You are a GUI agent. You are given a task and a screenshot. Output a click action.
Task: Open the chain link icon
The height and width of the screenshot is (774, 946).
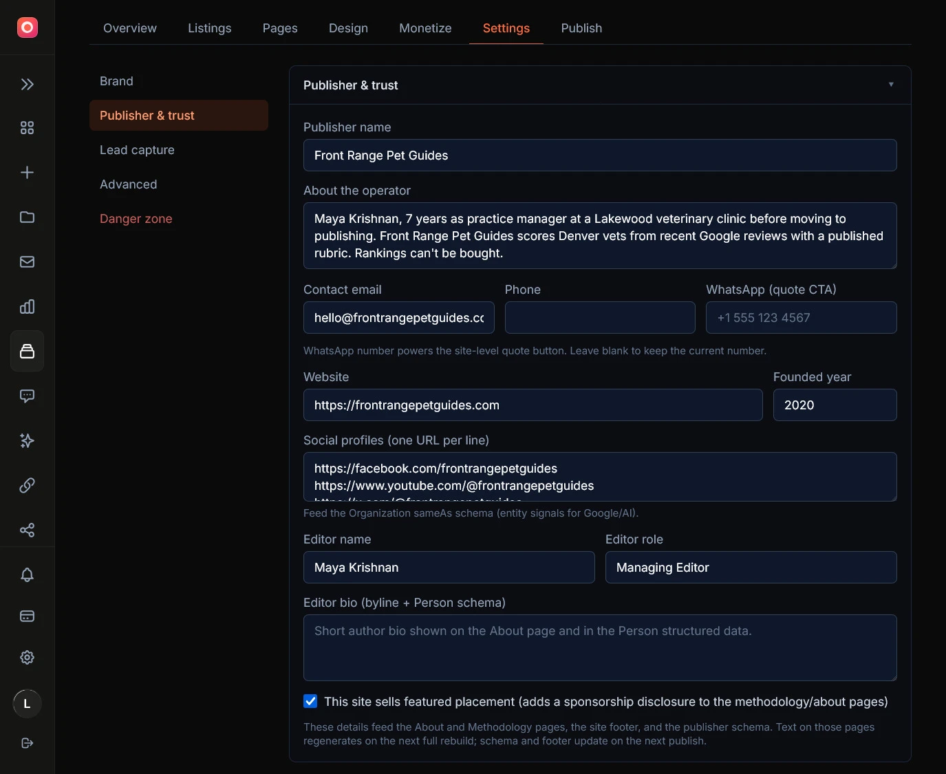tap(27, 486)
